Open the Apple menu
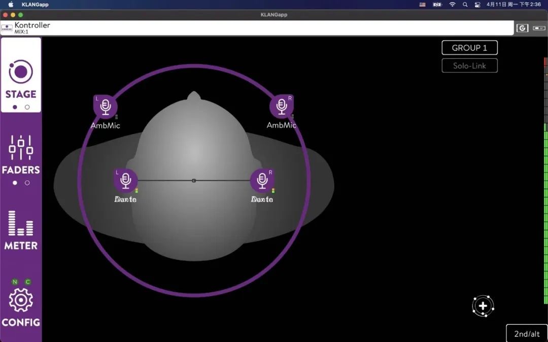The height and width of the screenshot is (342, 548). 11,5
